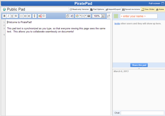Click the Public Pad title text
This screenshot has width=165, height=116.
16,9
